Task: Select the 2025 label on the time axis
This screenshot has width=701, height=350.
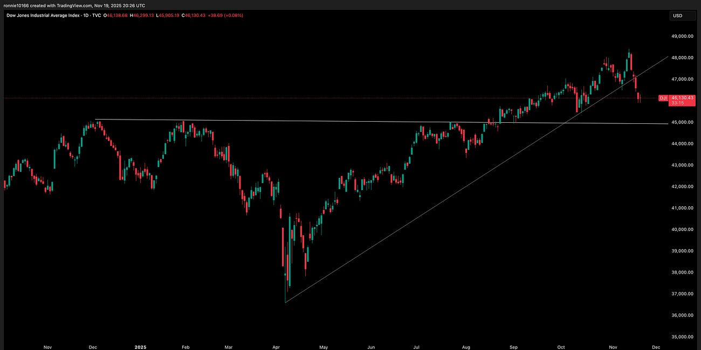Action: [140, 347]
